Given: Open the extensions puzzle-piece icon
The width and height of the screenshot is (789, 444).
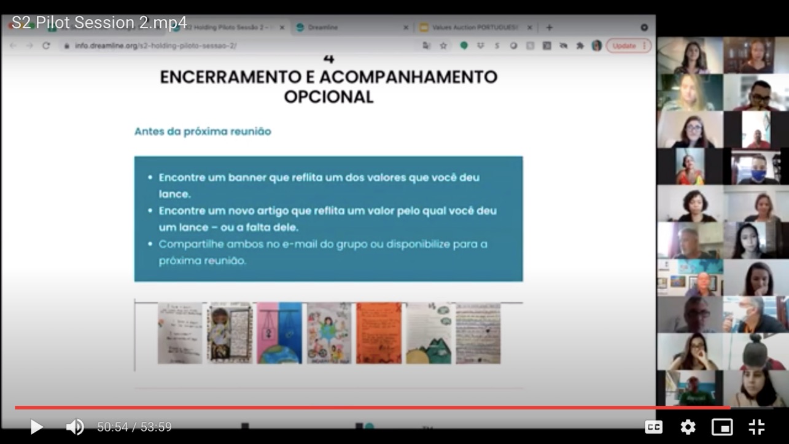Looking at the screenshot, I should pyautogui.click(x=580, y=45).
